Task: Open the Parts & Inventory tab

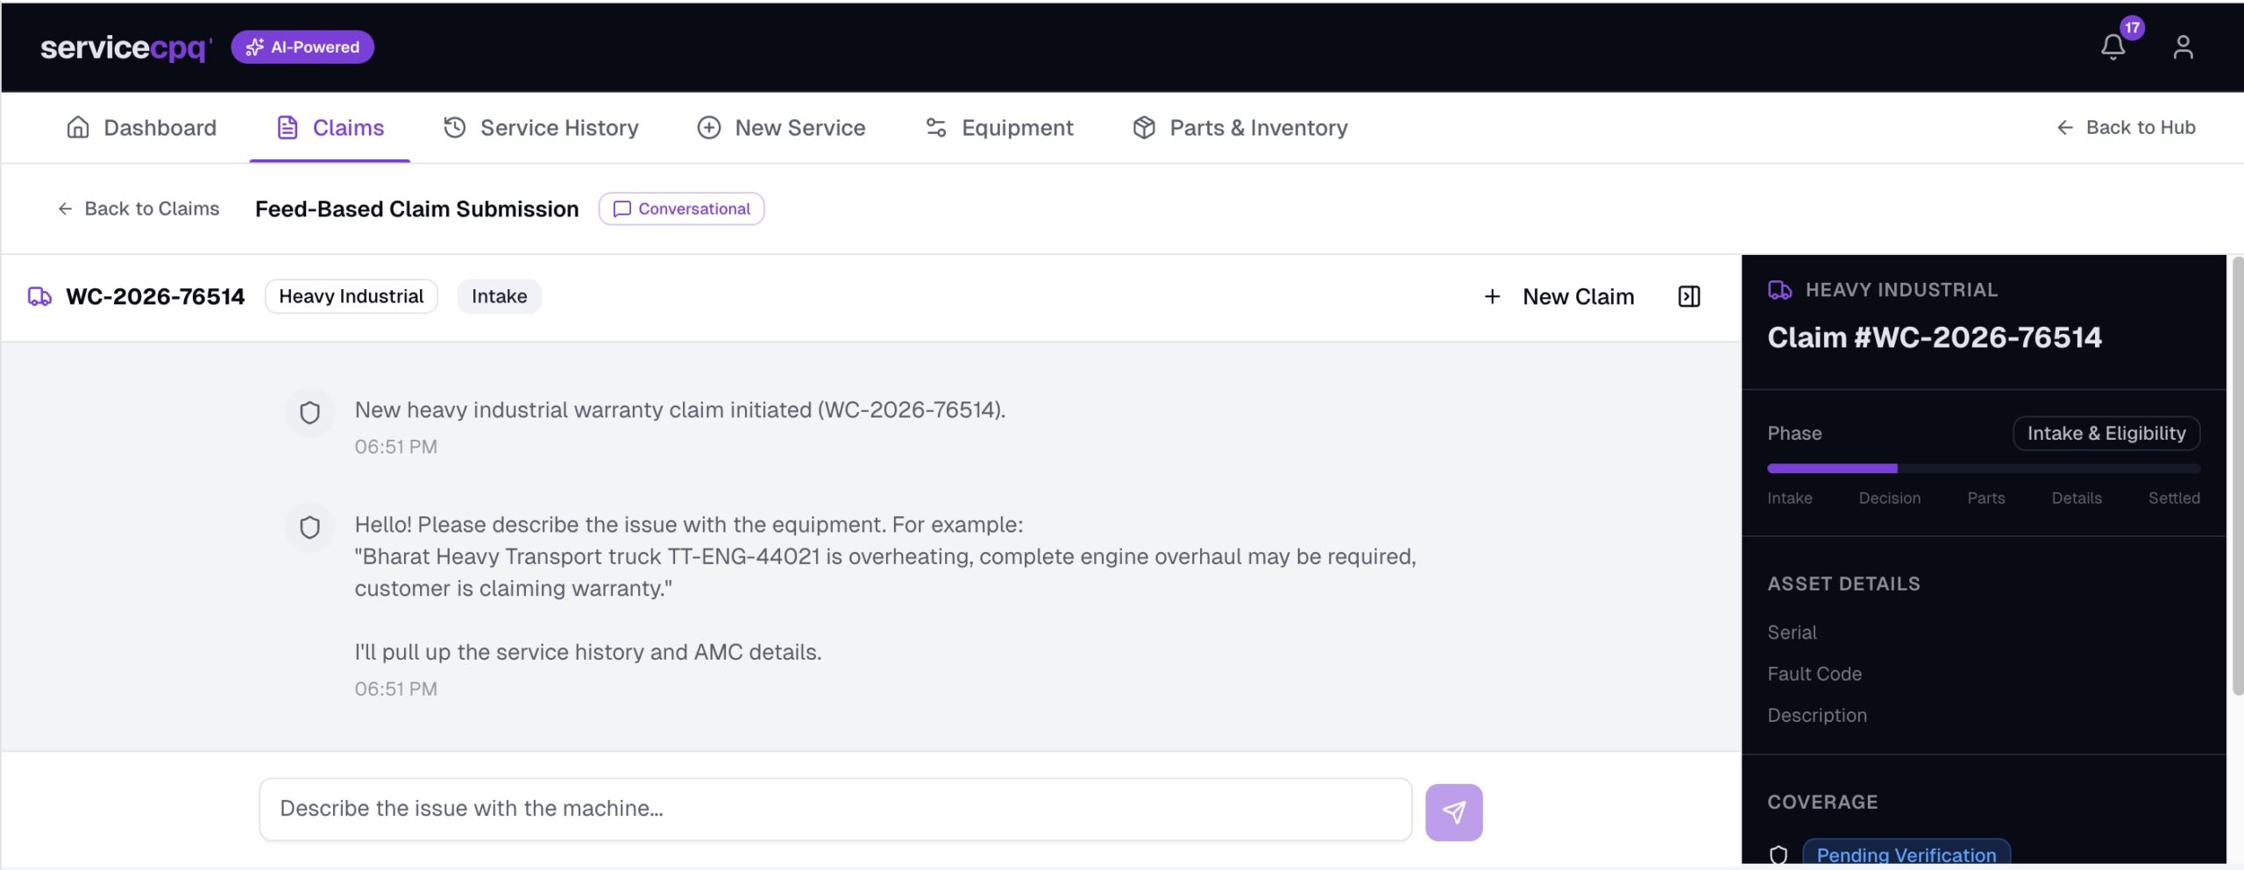Action: [x=1258, y=127]
